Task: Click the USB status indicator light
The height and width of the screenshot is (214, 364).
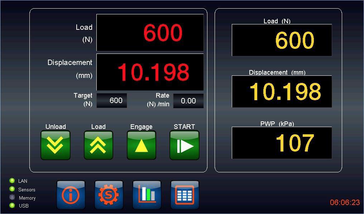Action: pyautogui.click(x=12, y=206)
